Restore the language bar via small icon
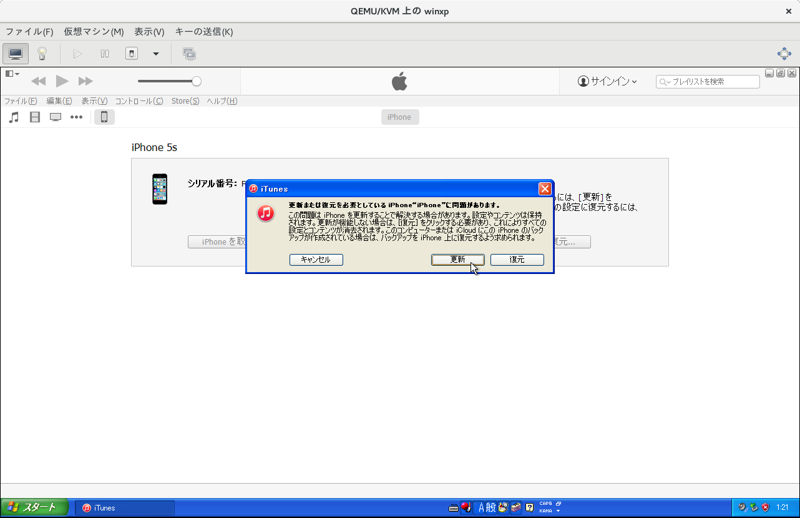This screenshot has width=800, height=518. (559, 504)
